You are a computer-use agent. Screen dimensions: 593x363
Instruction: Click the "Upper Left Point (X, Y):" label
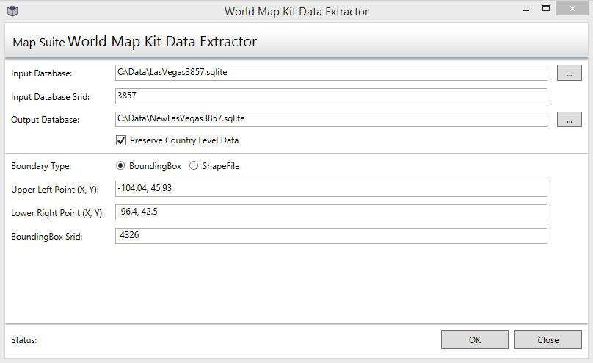click(55, 190)
